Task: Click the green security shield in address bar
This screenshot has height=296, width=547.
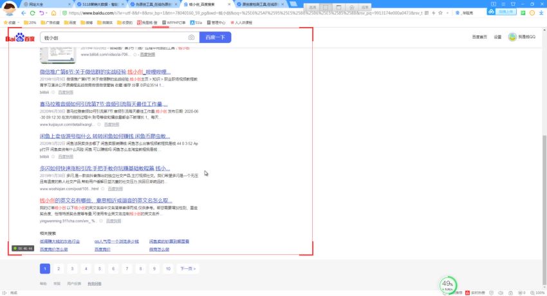Action: tap(64, 13)
